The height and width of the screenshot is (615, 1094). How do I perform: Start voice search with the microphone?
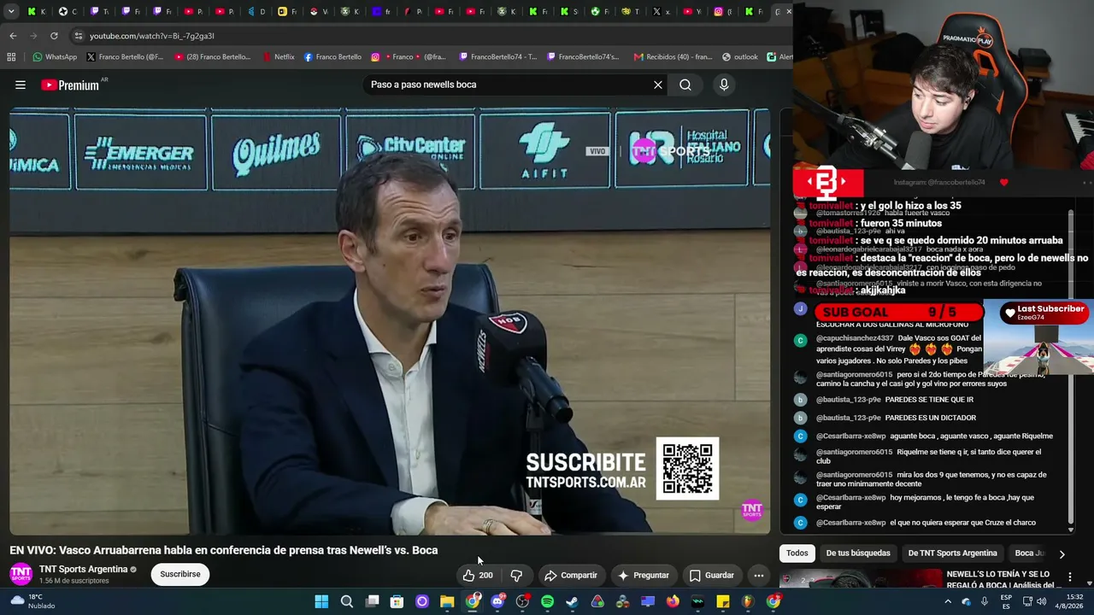[x=724, y=85]
